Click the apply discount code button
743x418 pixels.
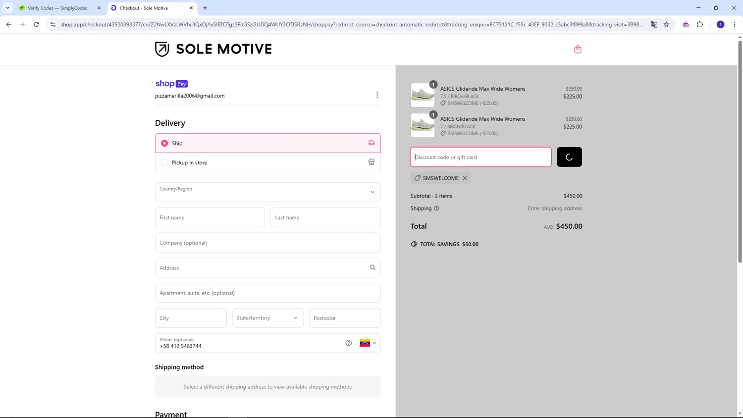pos(569,157)
